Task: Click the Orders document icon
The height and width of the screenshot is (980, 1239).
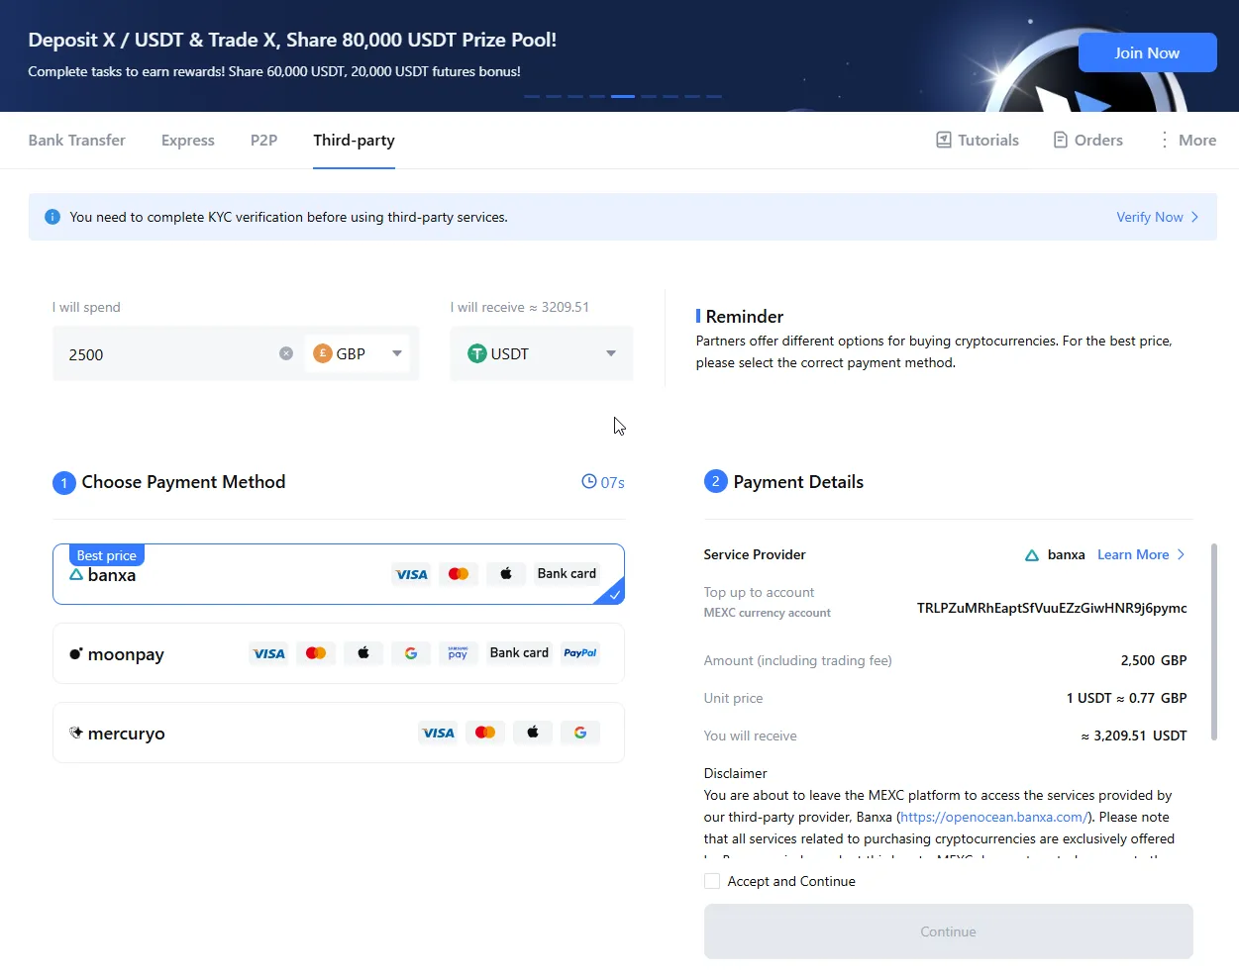Action: 1061,140
